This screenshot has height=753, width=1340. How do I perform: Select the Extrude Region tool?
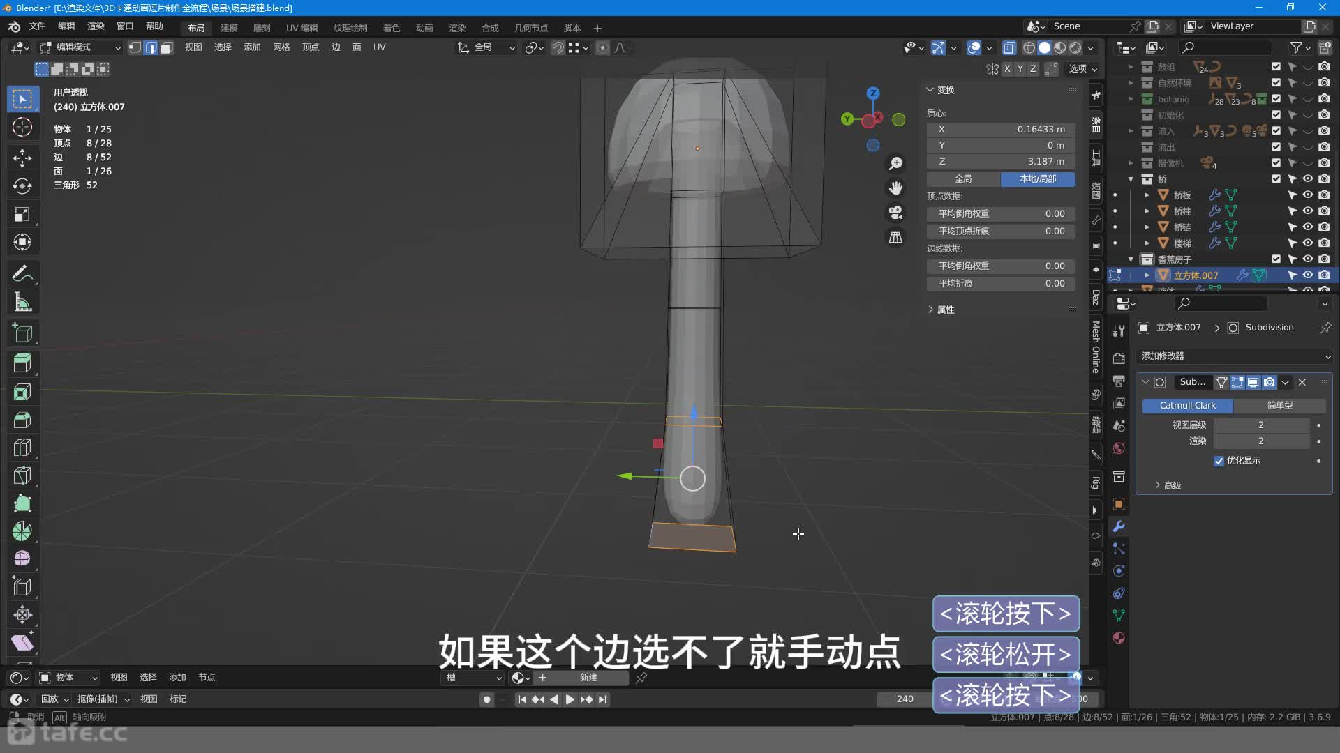coord(22,363)
